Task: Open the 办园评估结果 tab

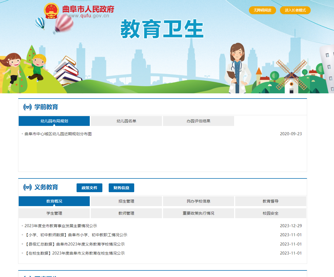Action: (x=198, y=121)
